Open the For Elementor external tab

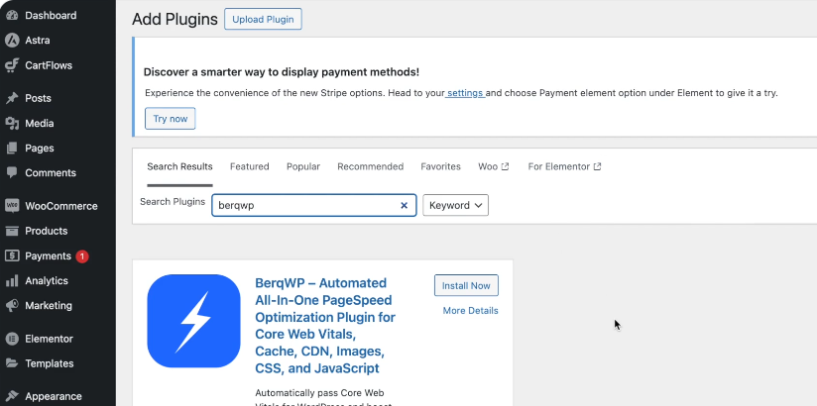pos(565,166)
